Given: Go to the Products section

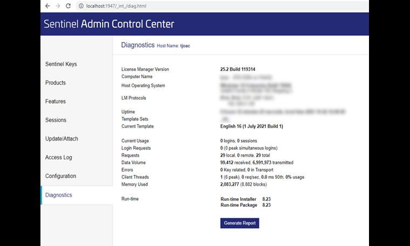Looking at the screenshot, I should (x=56, y=83).
